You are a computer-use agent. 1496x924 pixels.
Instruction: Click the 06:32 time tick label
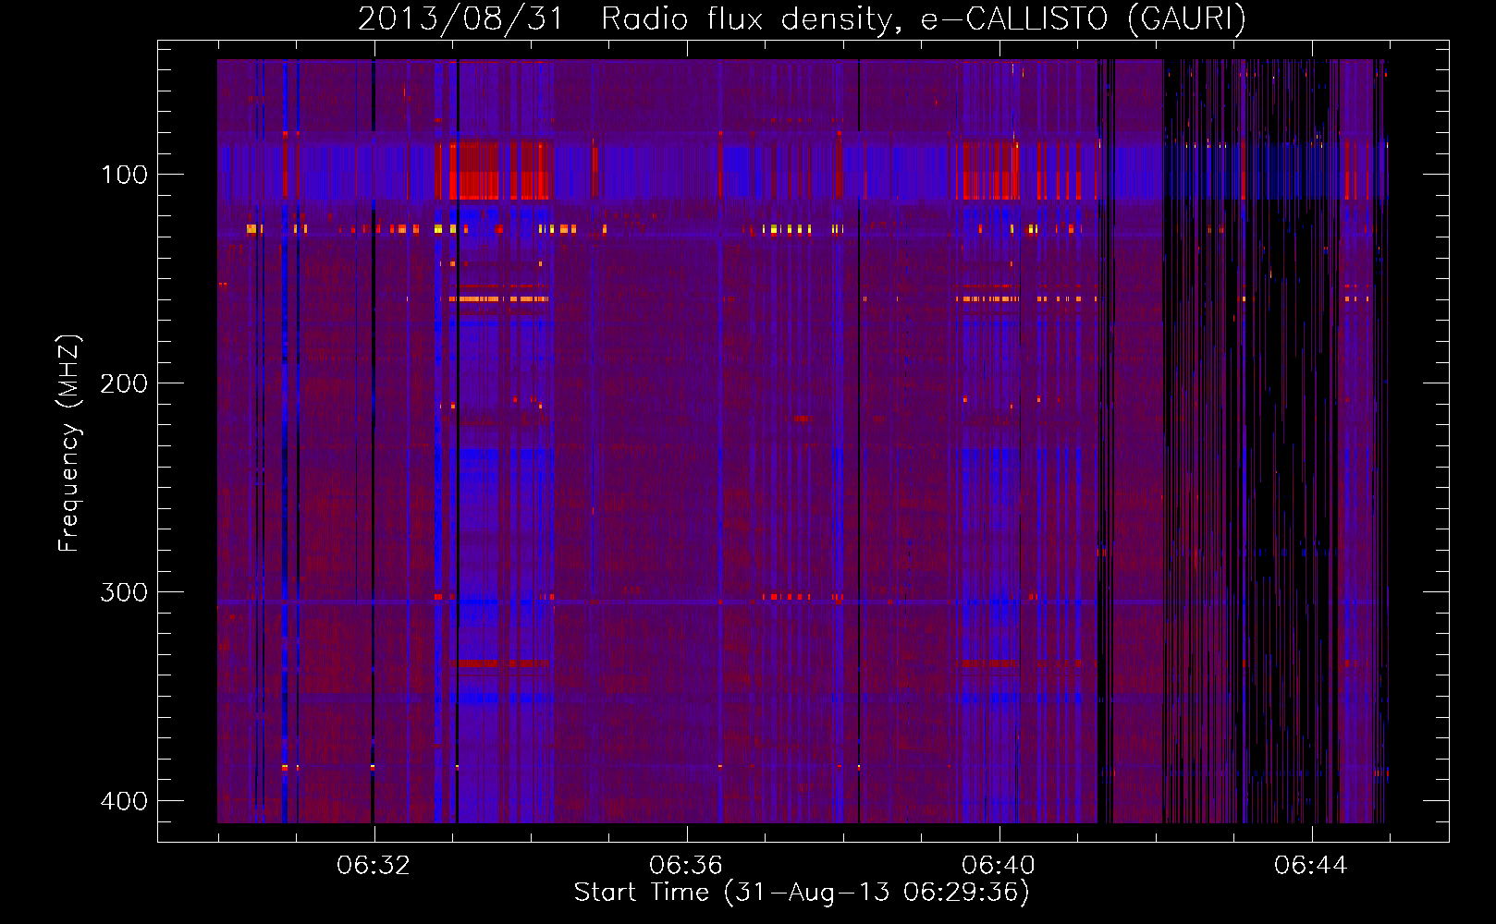[374, 866]
